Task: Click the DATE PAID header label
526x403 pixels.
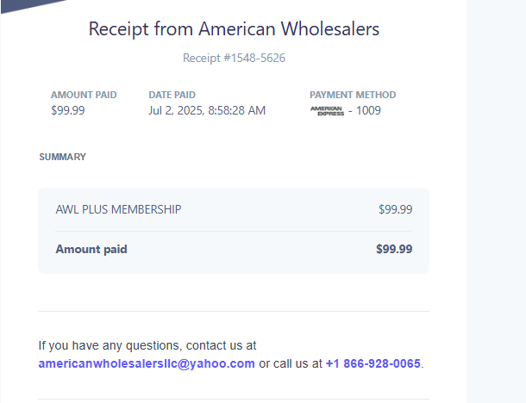Action: [172, 95]
